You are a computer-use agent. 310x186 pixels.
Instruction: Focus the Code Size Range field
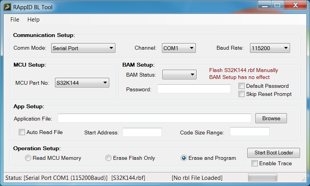click(x=250, y=132)
